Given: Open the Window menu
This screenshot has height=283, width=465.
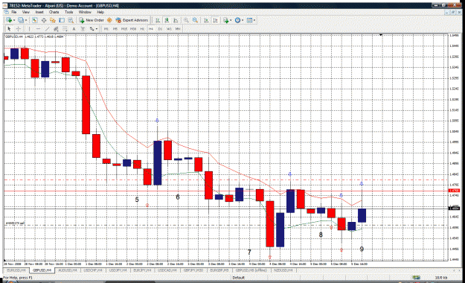Looking at the screenshot, I should click(x=85, y=12).
